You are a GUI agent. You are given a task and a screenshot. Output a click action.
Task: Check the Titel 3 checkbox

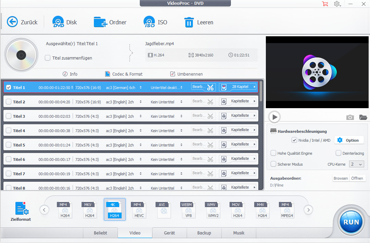[9, 116]
